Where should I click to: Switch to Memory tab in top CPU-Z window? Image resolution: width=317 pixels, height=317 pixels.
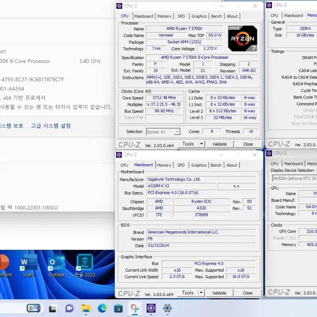tap(164, 16)
